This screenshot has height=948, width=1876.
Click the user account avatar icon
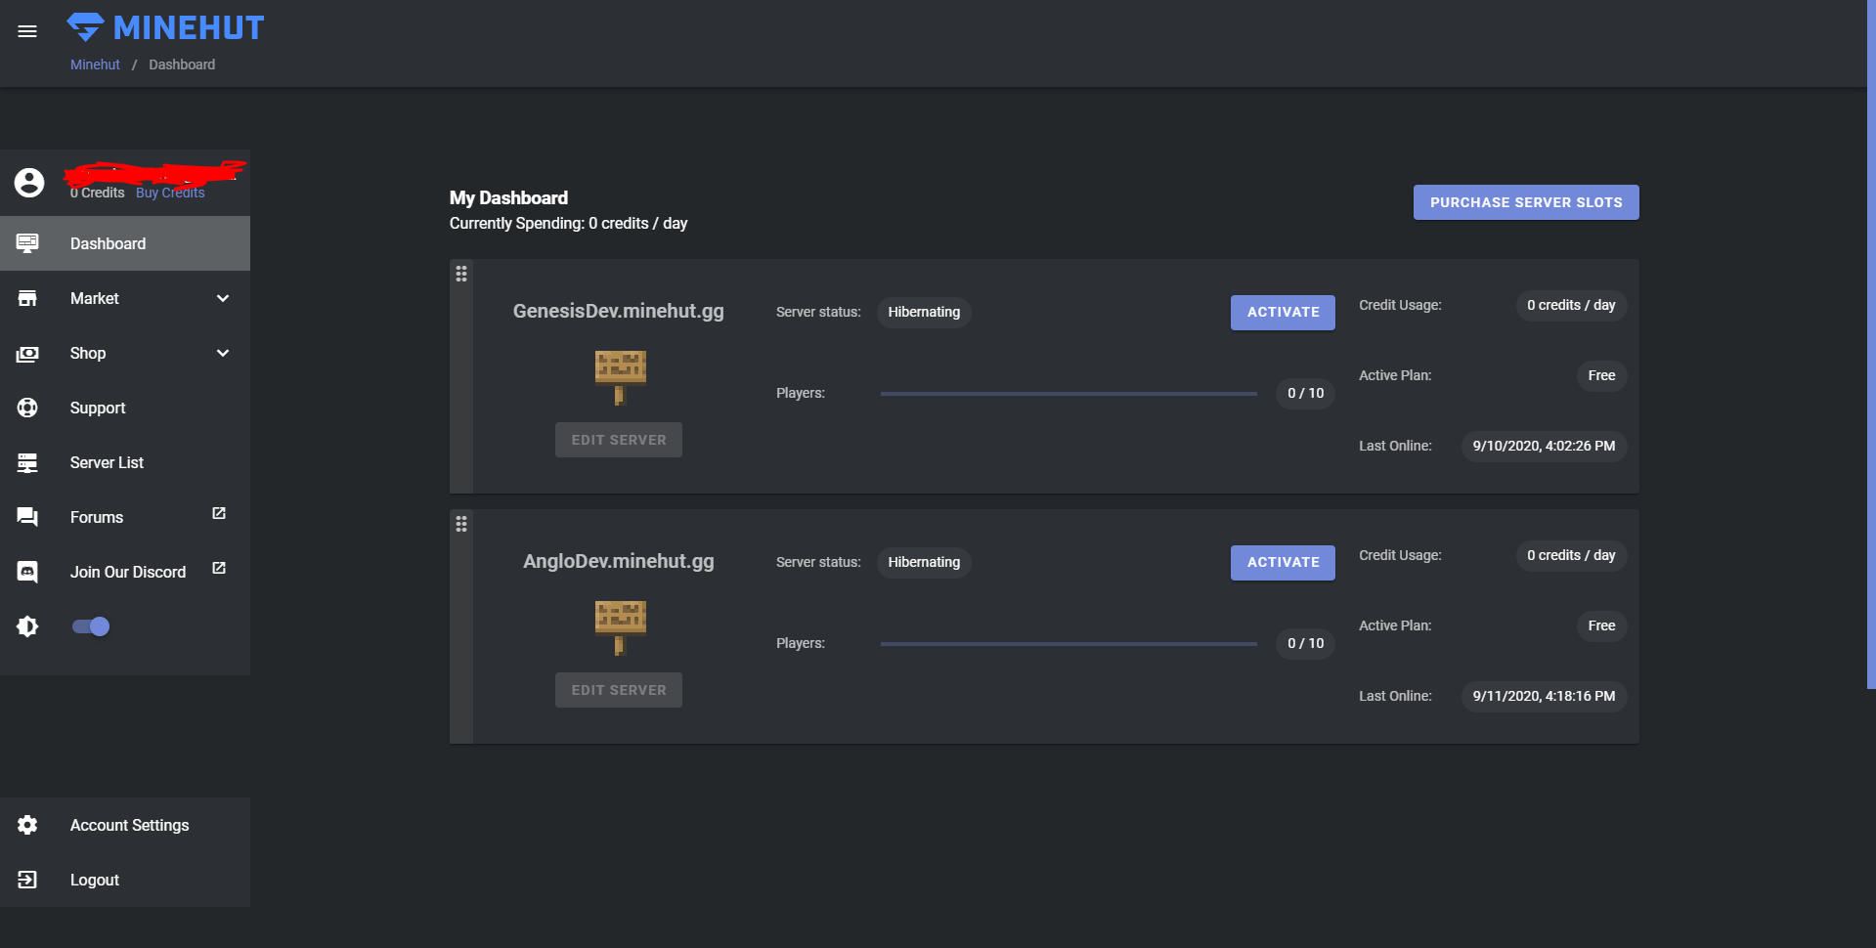(29, 183)
